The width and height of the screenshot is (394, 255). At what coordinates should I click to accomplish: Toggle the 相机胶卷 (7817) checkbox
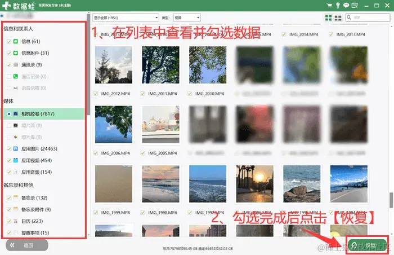pos(9,114)
